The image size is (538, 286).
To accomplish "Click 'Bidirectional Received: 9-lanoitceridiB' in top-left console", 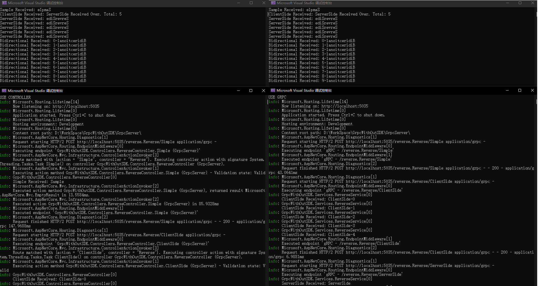I will point(43,81).
